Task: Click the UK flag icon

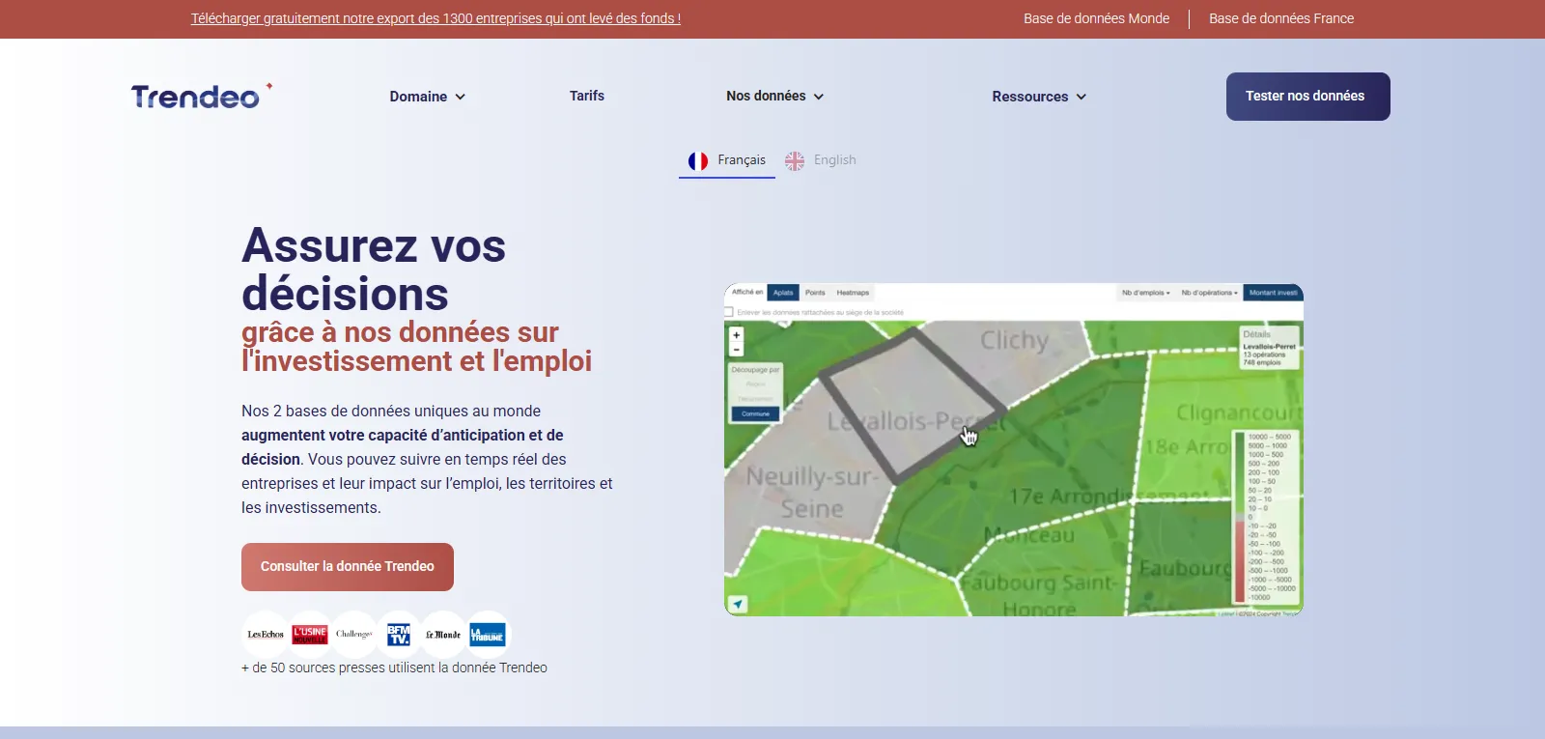Action: (x=795, y=160)
